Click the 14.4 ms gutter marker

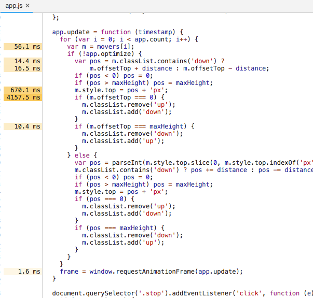[x=23, y=61]
